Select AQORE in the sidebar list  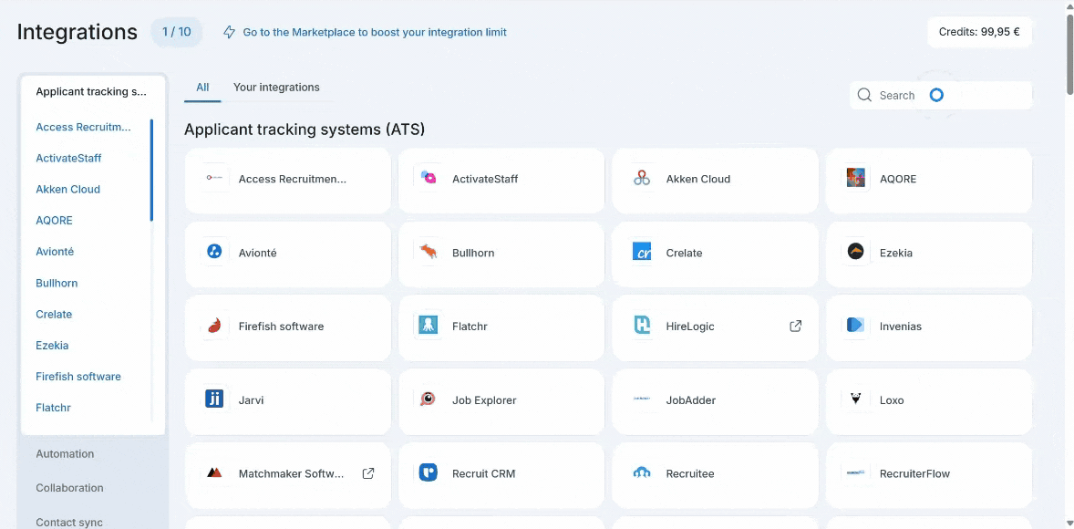[x=54, y=221]
